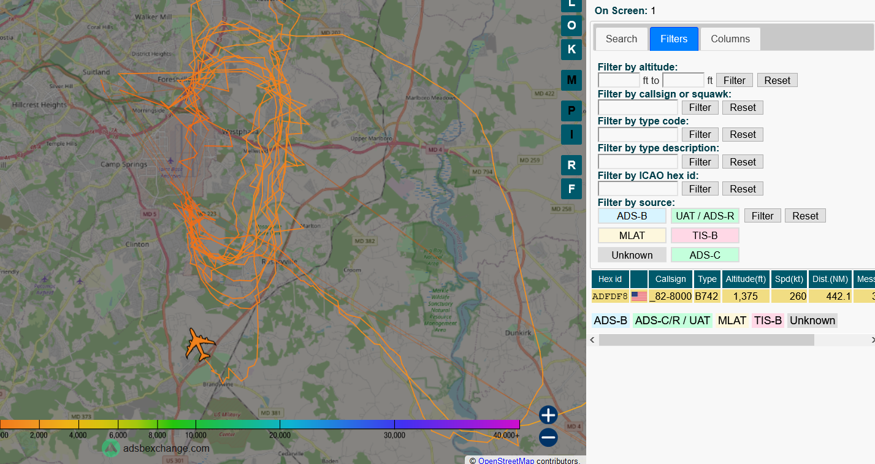Click the US flag icon in aircraft row

639,296
